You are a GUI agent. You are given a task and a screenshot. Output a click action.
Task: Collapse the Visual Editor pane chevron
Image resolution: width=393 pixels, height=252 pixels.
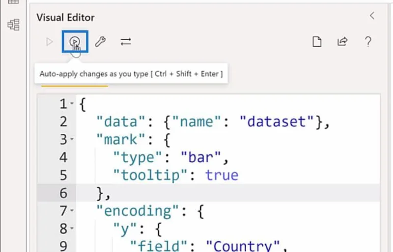(372, 16)
